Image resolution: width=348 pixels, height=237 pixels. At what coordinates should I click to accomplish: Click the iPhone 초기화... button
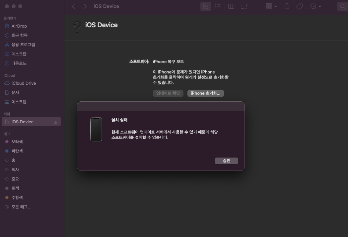coord(205,93)
